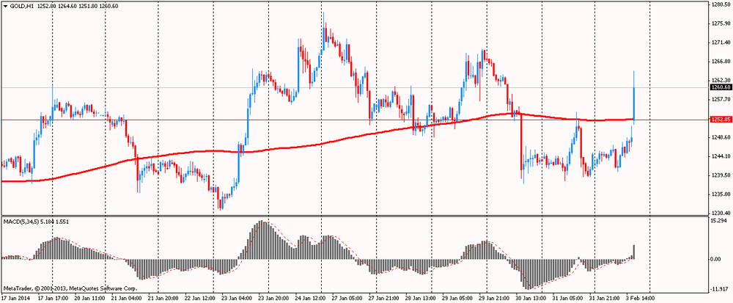Click the MetaTrader MetaQuotes copyright text
Screen dimensions: 733x303
tap(70, 289)
